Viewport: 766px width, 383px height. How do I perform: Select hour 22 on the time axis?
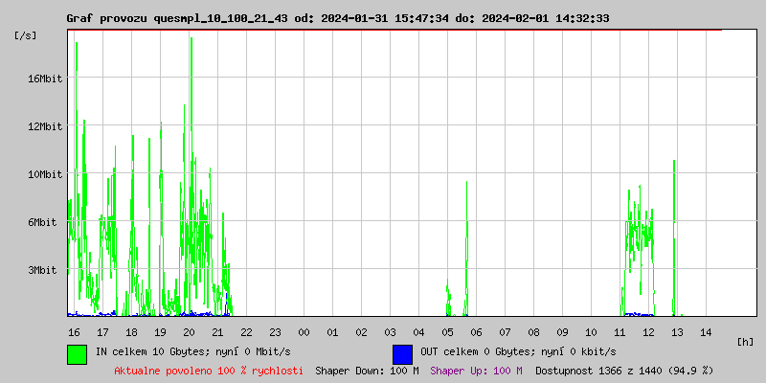[x=246, y=332]
